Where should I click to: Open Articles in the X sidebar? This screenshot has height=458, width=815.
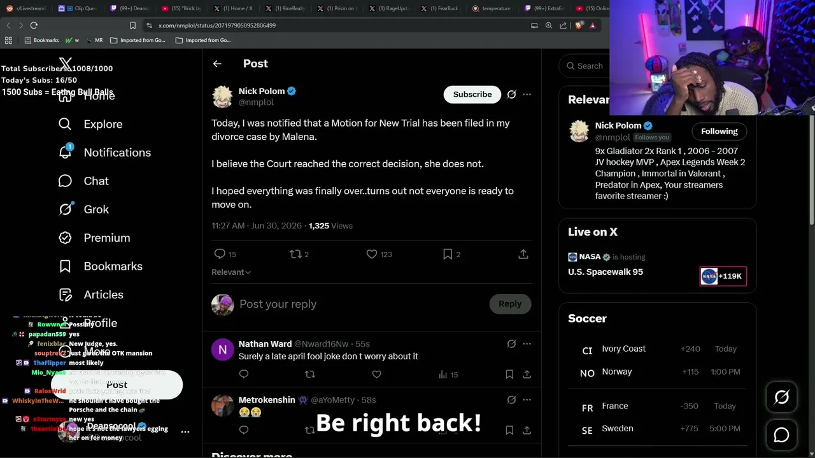tap(90, 295)
